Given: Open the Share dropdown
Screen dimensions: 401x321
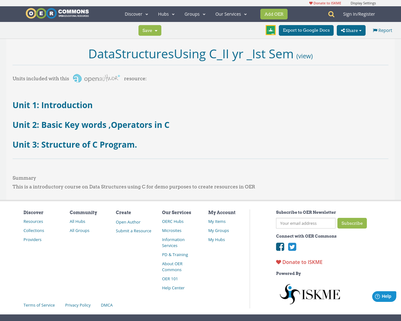Looking at the screenshot, I should tap(351, 30).
